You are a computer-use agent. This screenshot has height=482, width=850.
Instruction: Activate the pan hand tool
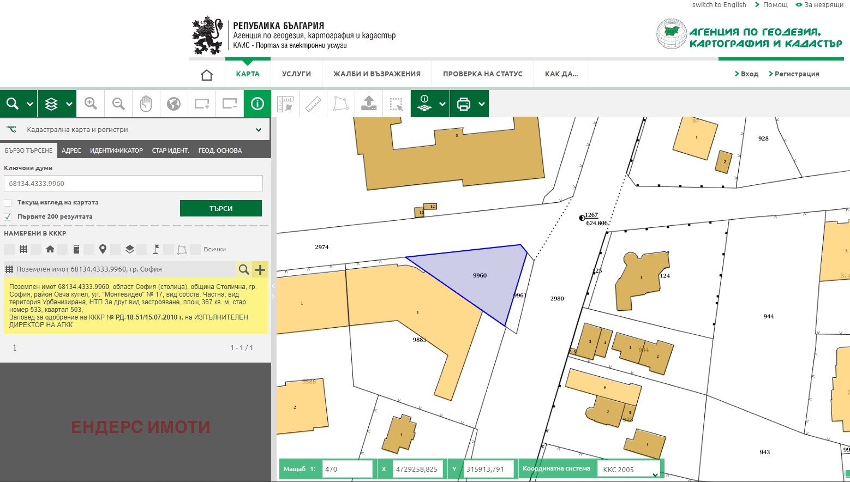(146, 104)
